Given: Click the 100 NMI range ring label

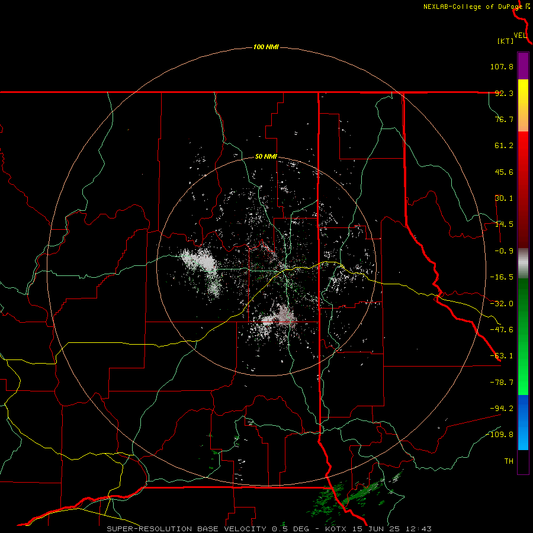Looking at the screenshot, I should (x=266, y=47).
